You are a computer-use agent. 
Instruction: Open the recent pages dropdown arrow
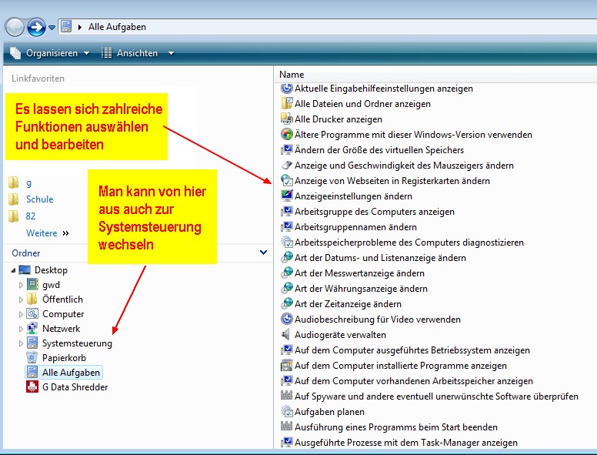[52, 28]
